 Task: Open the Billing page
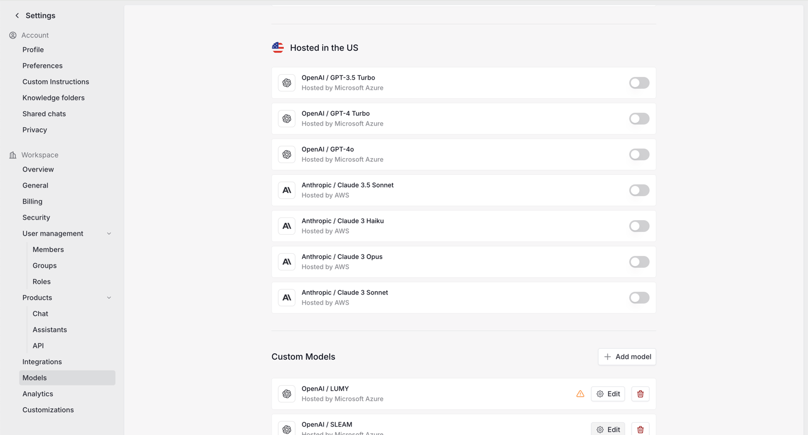click(32, 201)
